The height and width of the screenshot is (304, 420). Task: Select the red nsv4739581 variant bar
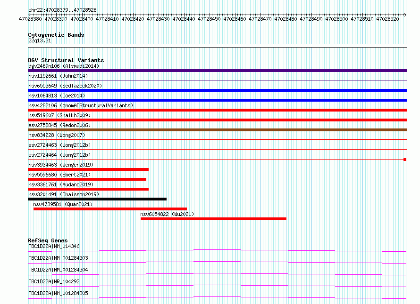pos(110,209)
